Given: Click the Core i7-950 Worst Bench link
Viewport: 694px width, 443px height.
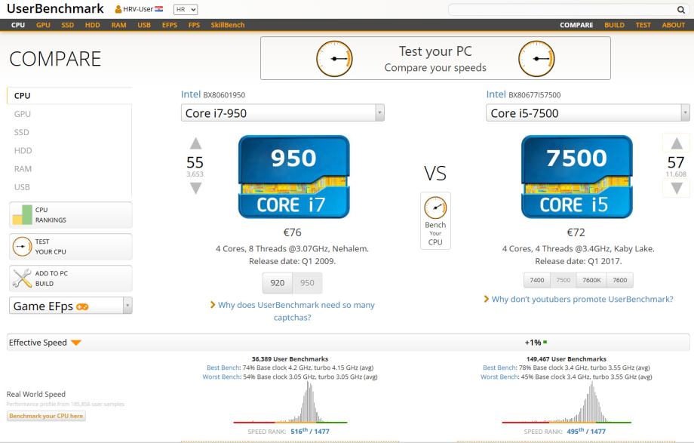Looking at the screenshot, I should tap(221, 377).
